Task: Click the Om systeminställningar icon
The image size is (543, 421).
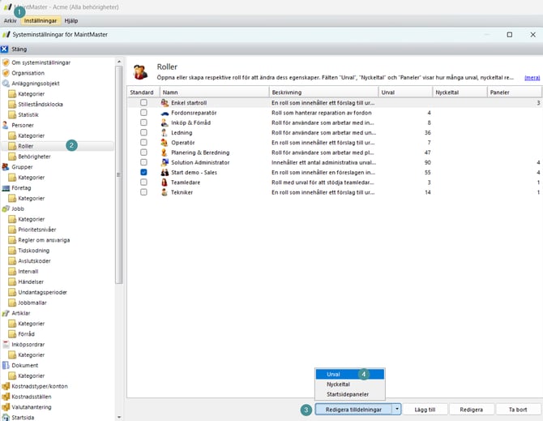Action: coord(6,62)
